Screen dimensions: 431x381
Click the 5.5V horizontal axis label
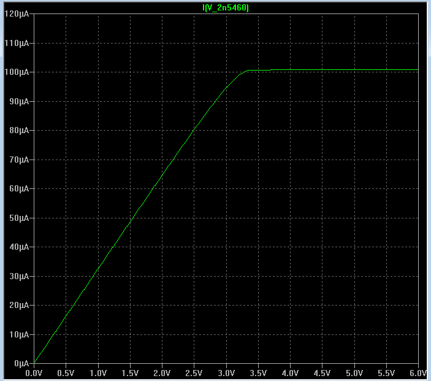point(386,373)
